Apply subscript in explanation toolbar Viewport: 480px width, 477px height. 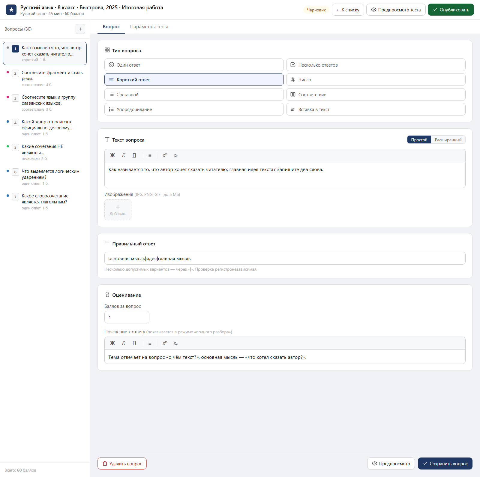[175, 343]
